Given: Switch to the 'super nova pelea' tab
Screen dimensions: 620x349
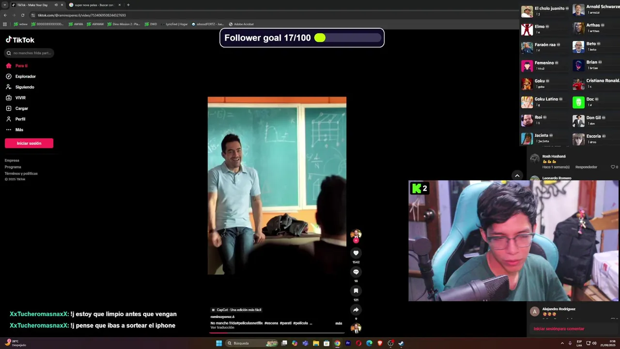Looking at the screenshot, I should (x=94, y=5).
